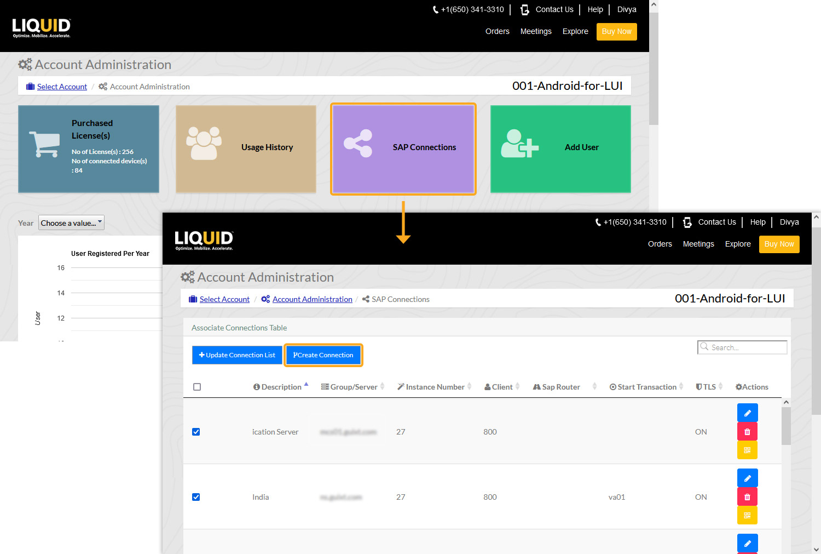Image resolution: width=821 pixels, height=554 pixels.
Task: Click Account Administration breadcrumb link
Action: tap(312, 299)
